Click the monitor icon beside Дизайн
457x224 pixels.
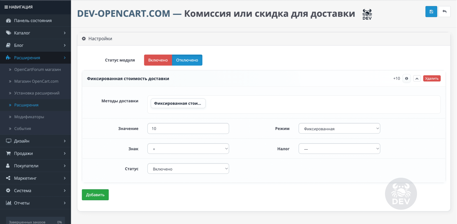(9, 141)
